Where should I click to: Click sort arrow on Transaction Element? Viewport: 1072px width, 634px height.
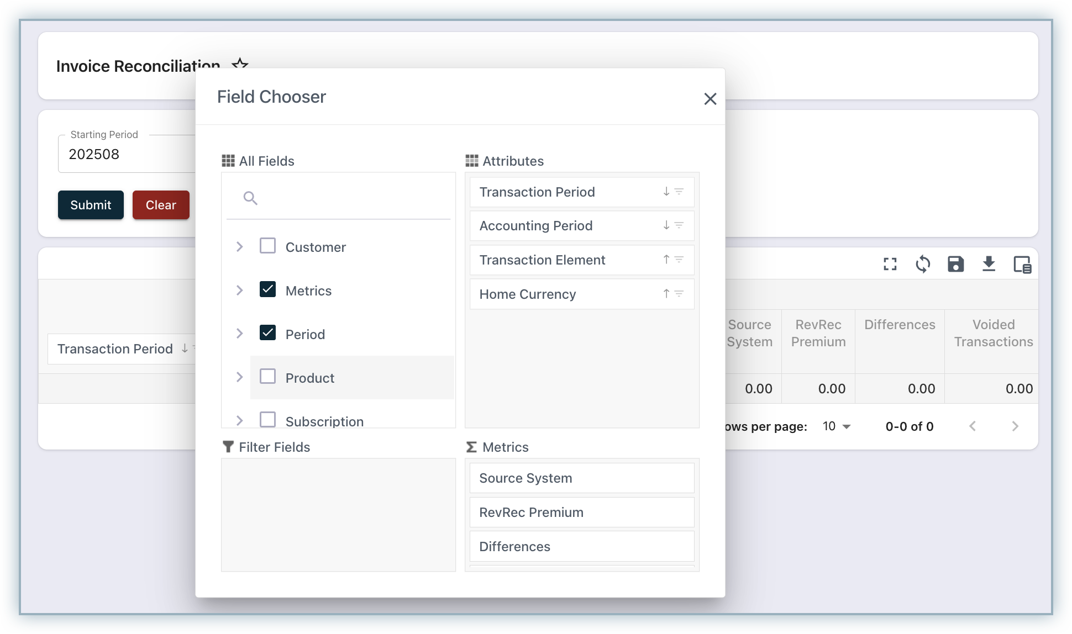666,260
